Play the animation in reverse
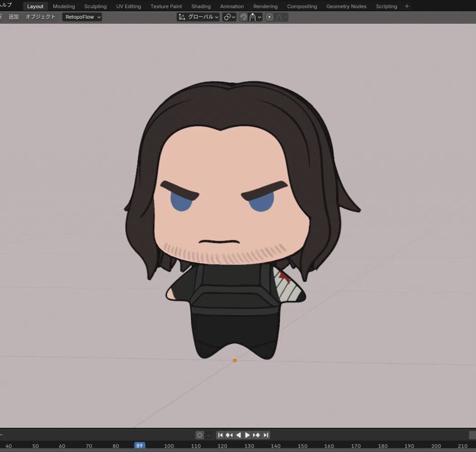The width and height of the screenshot is (476, 452). point(238,435)
